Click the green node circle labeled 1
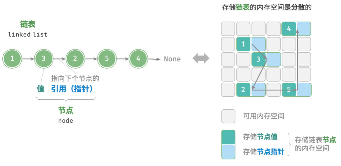 tap(12, 59)
